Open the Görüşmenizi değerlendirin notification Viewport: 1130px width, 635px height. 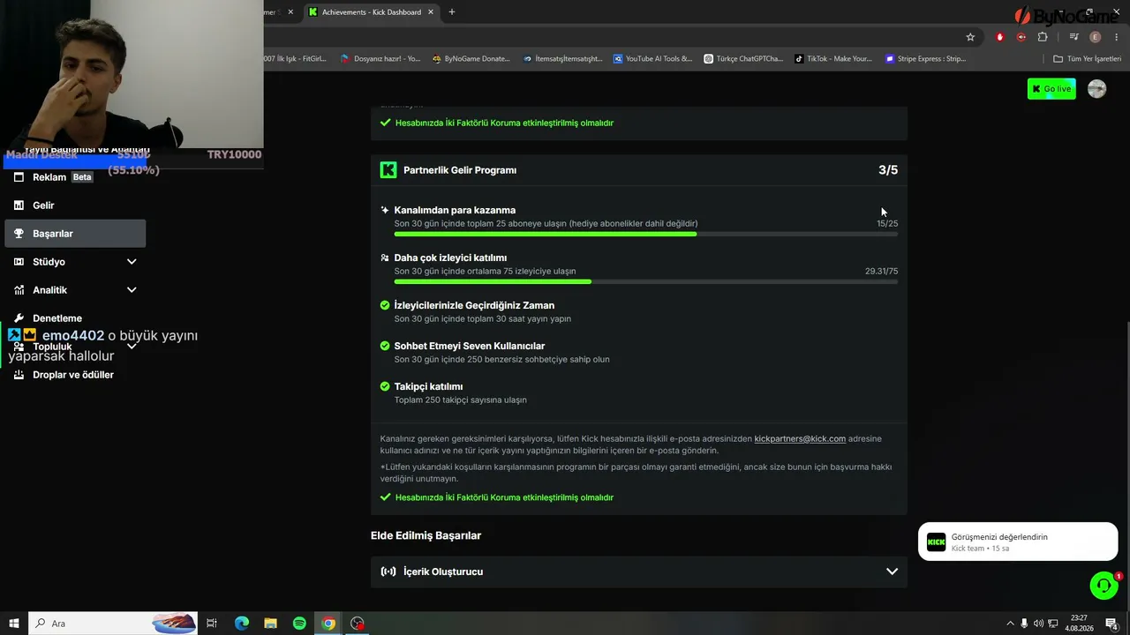[x=1018, y=542]
